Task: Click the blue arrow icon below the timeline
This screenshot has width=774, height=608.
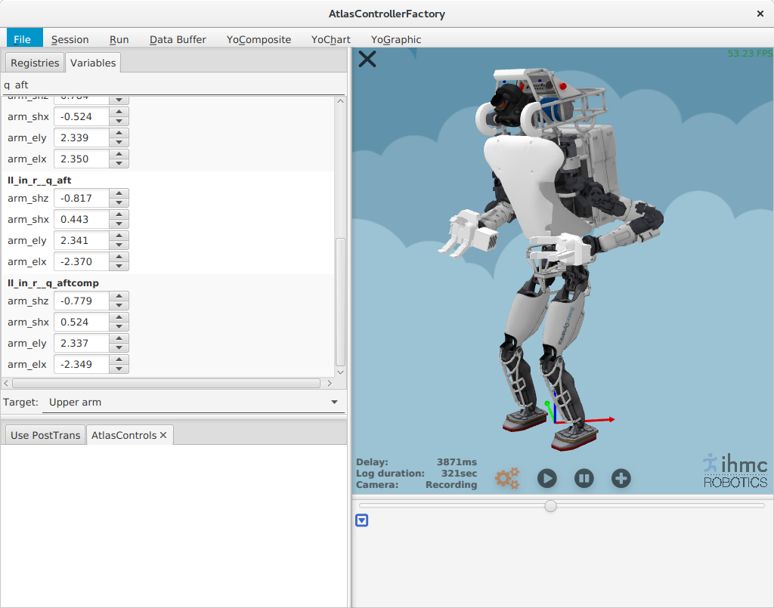Action: [361, 520]
